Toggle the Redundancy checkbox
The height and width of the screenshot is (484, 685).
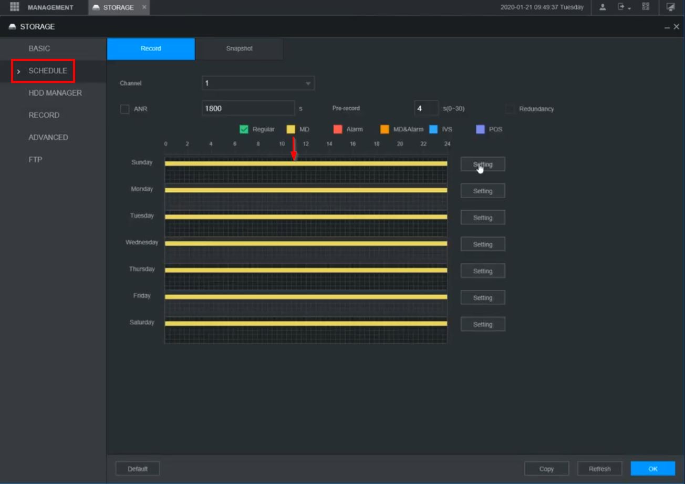510,109
